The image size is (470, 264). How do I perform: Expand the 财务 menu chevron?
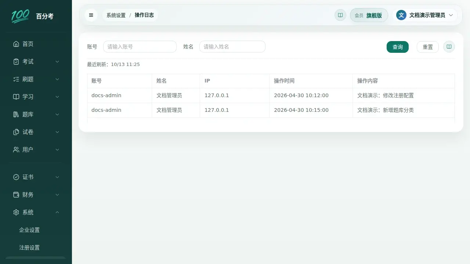57,195
